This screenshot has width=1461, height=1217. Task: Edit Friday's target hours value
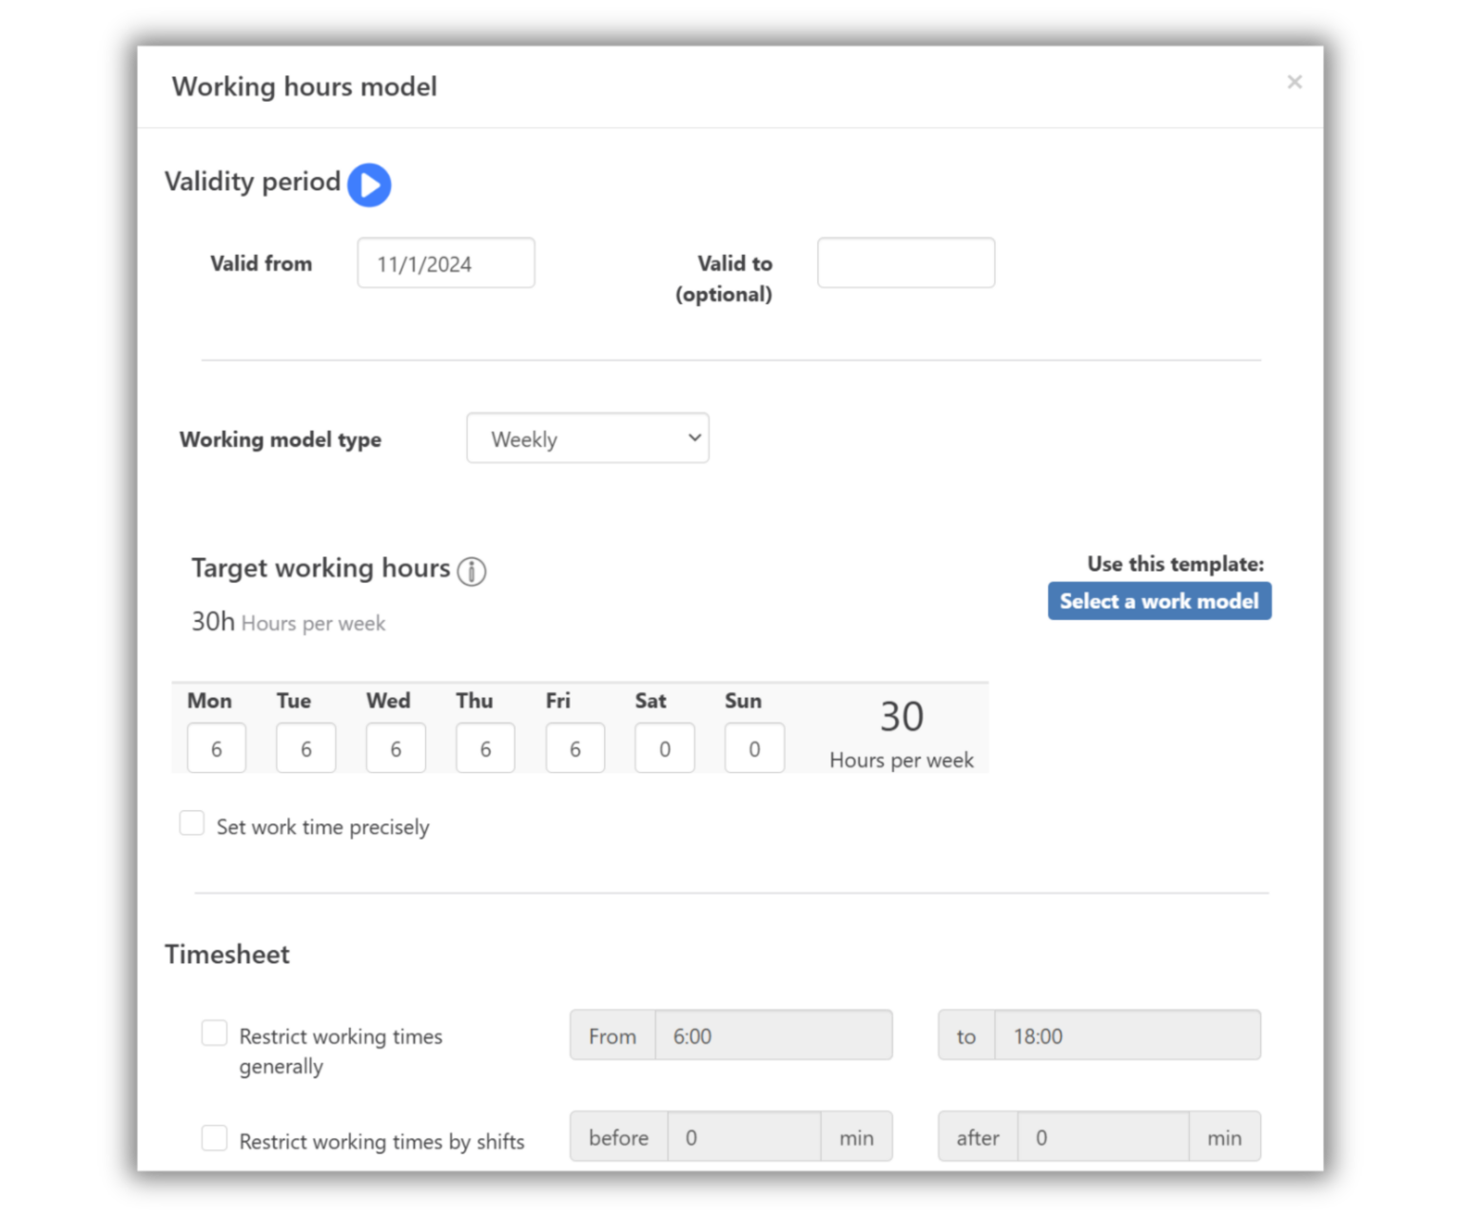575,748
